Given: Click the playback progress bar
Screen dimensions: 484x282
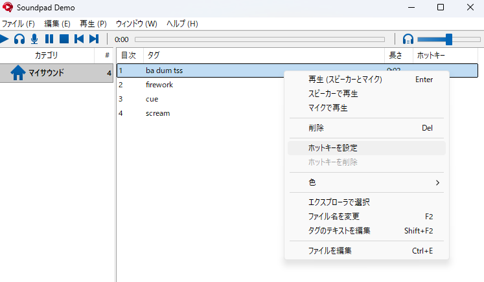Looking at the screenshot, I should click(259, 39).
